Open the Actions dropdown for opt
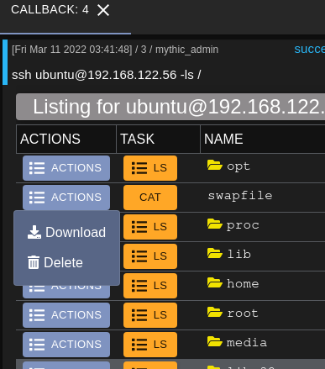Image resolution: width=325 pixels, height=369 pixels. pos(66,168)
